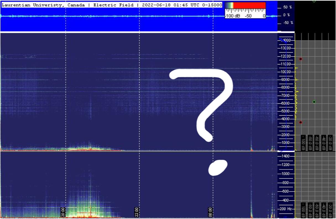Click the 'Laurentian Univeristy, Canada' title text
The image size is (336, 219).
pyautogui.click(x=43, y=5)
